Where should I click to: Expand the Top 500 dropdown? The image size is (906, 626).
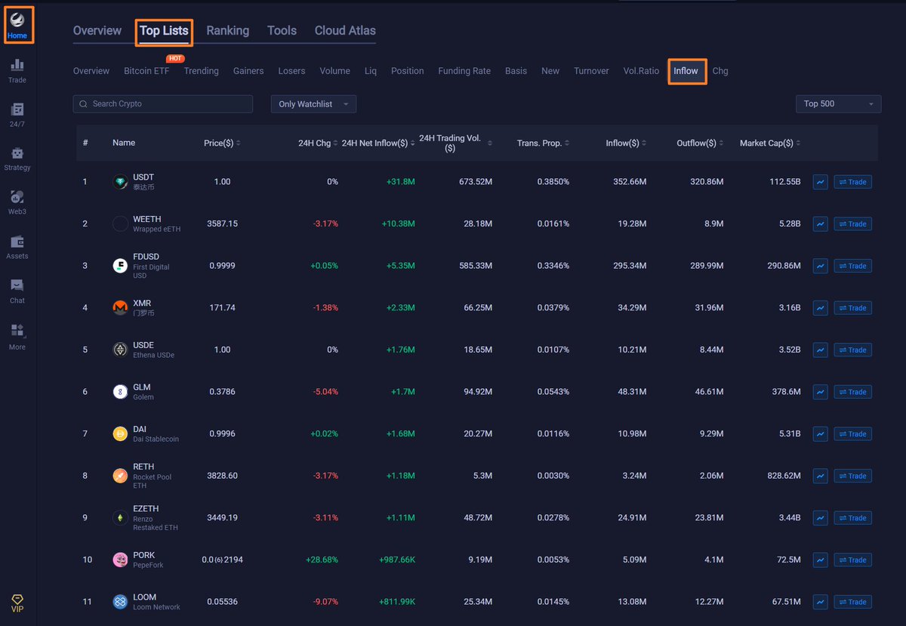(x=838, y=104)
